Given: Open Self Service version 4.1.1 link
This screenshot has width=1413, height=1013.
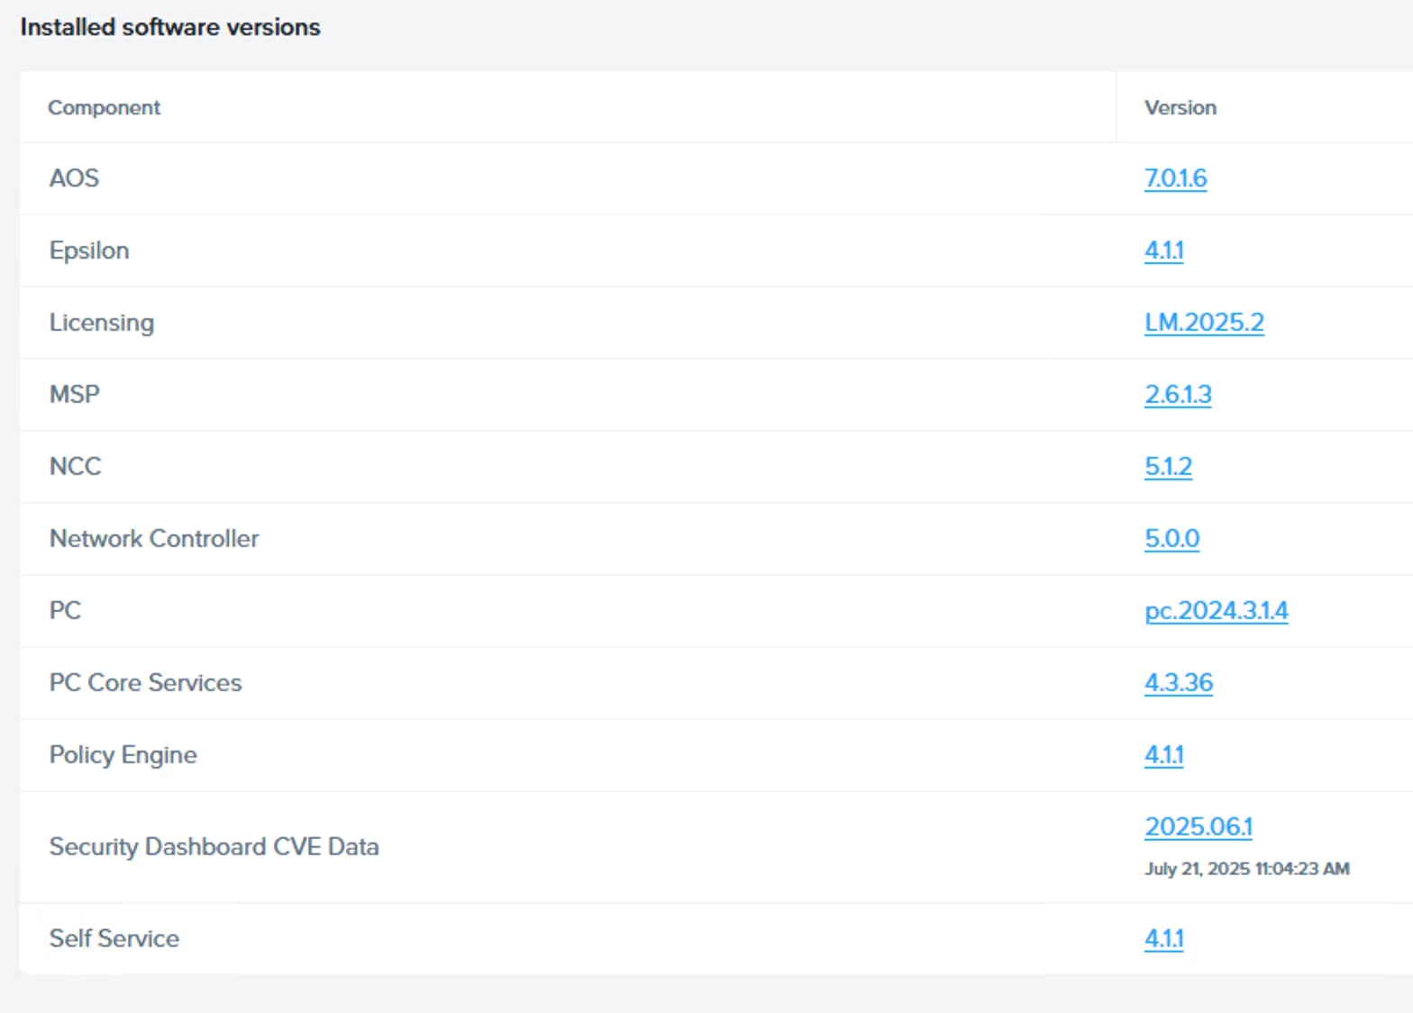Looking at the screenshot, I should (x=1163, y=939).
